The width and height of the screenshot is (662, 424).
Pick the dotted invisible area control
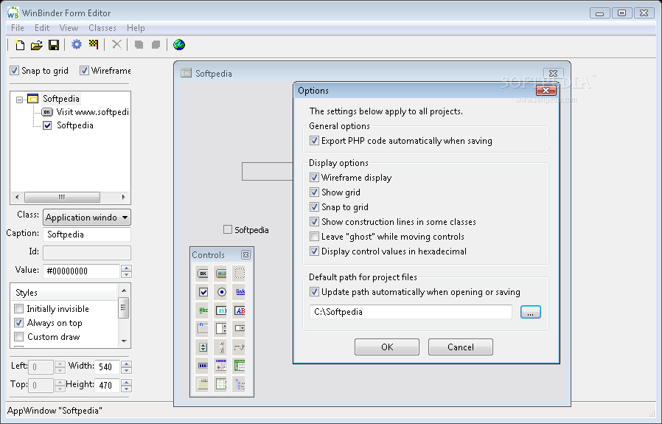[240, 274]
